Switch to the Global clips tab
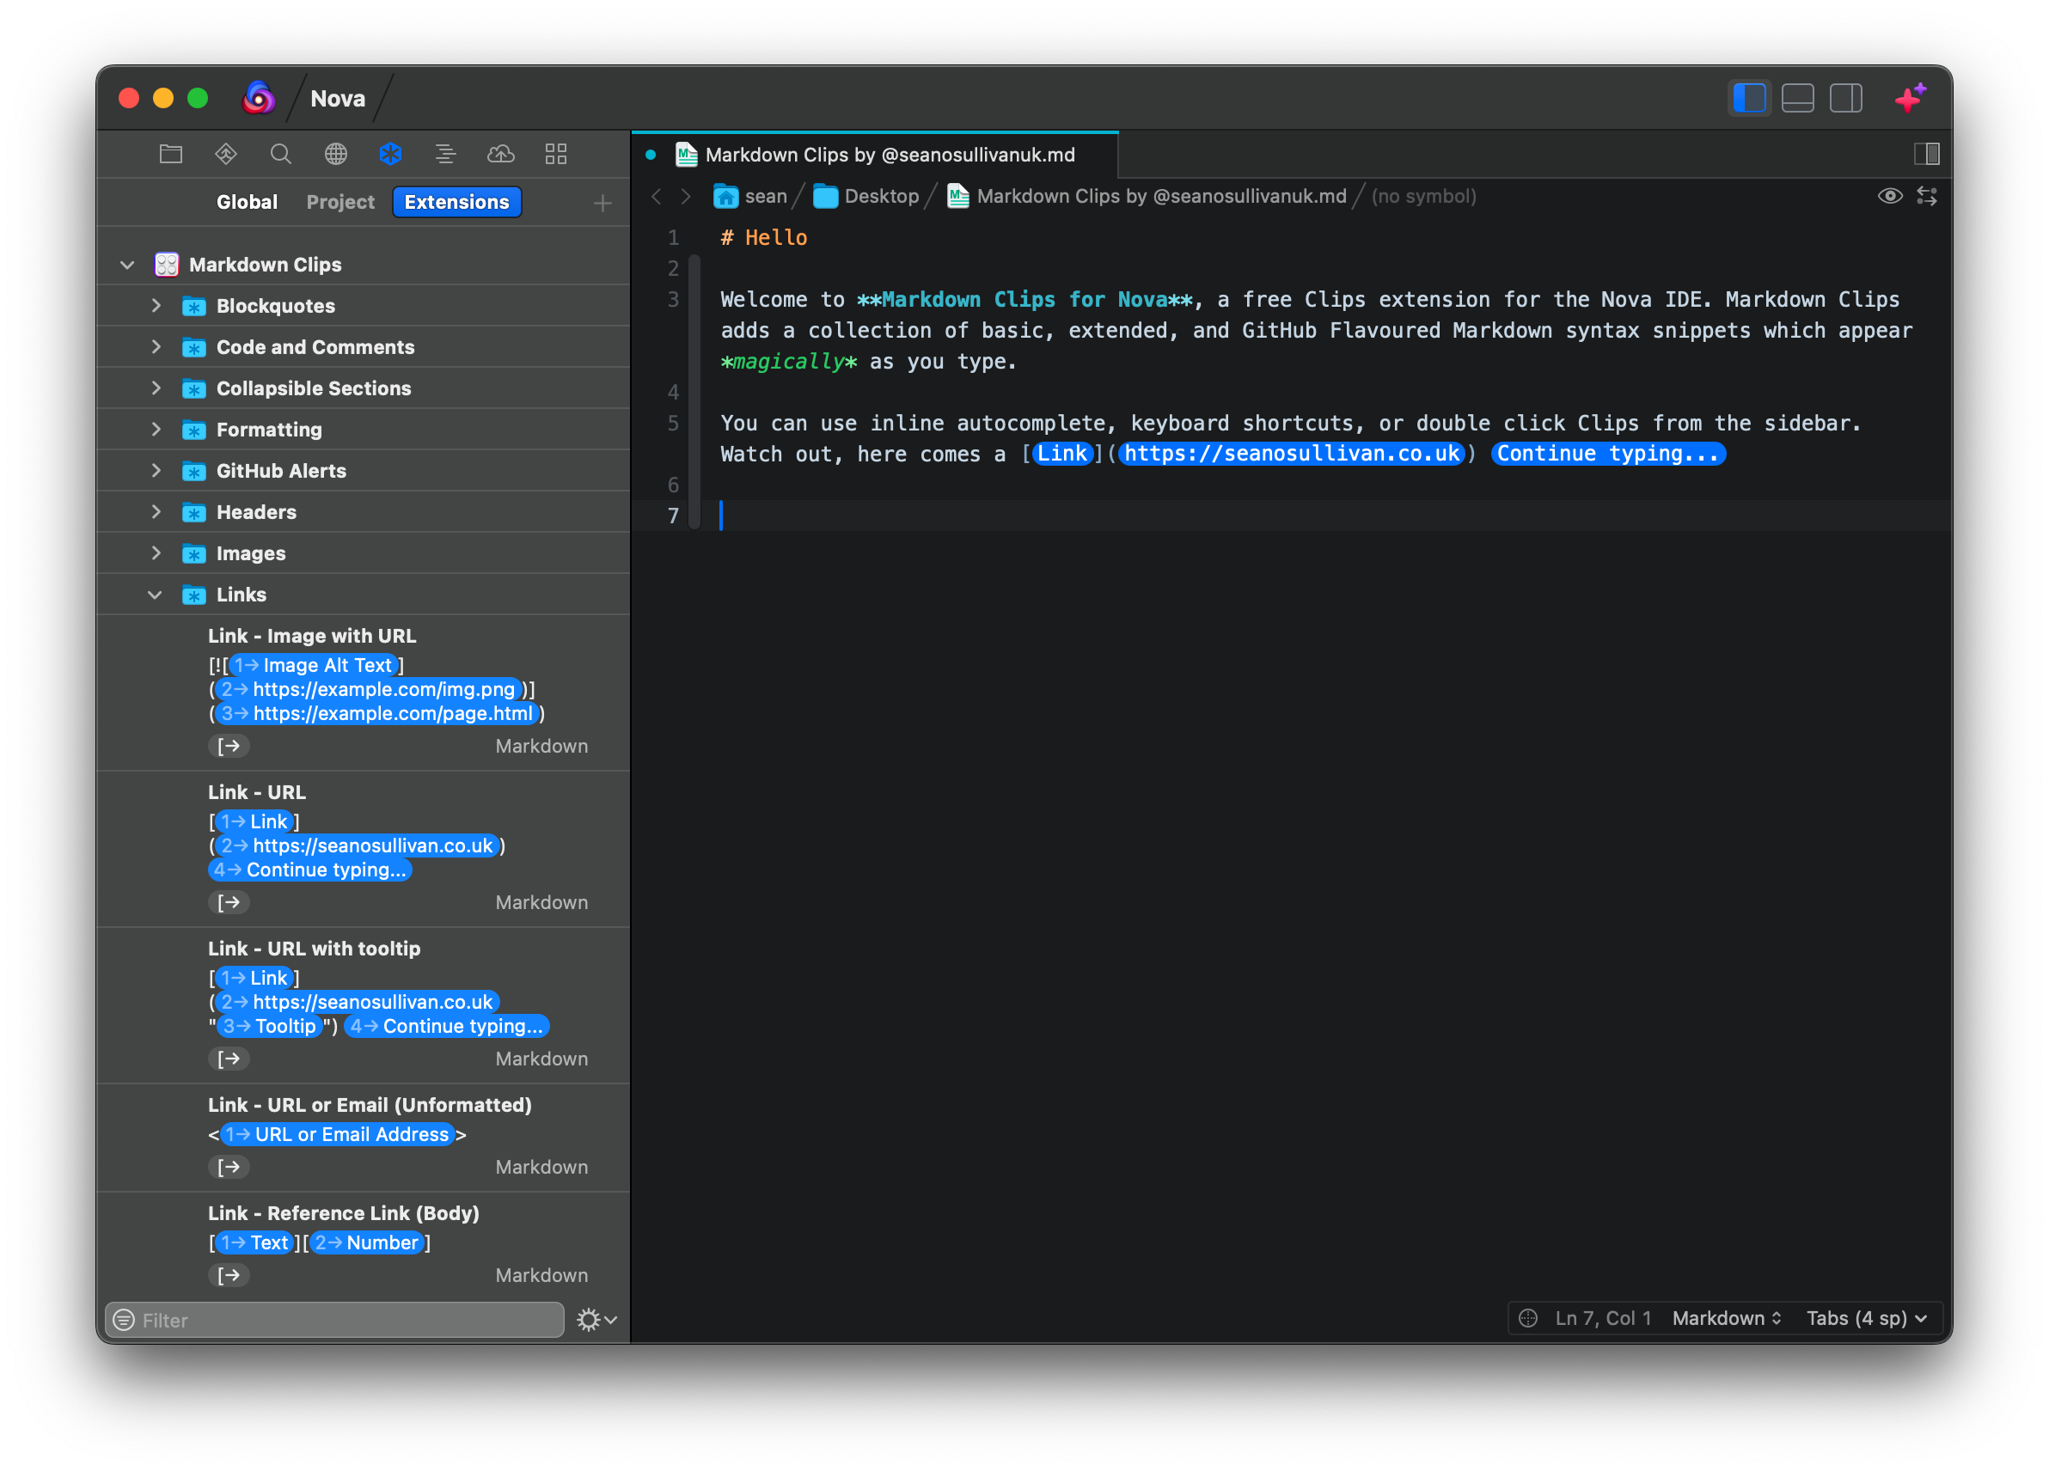This screenshot has height=1471, width=2049. click(247, 202)
